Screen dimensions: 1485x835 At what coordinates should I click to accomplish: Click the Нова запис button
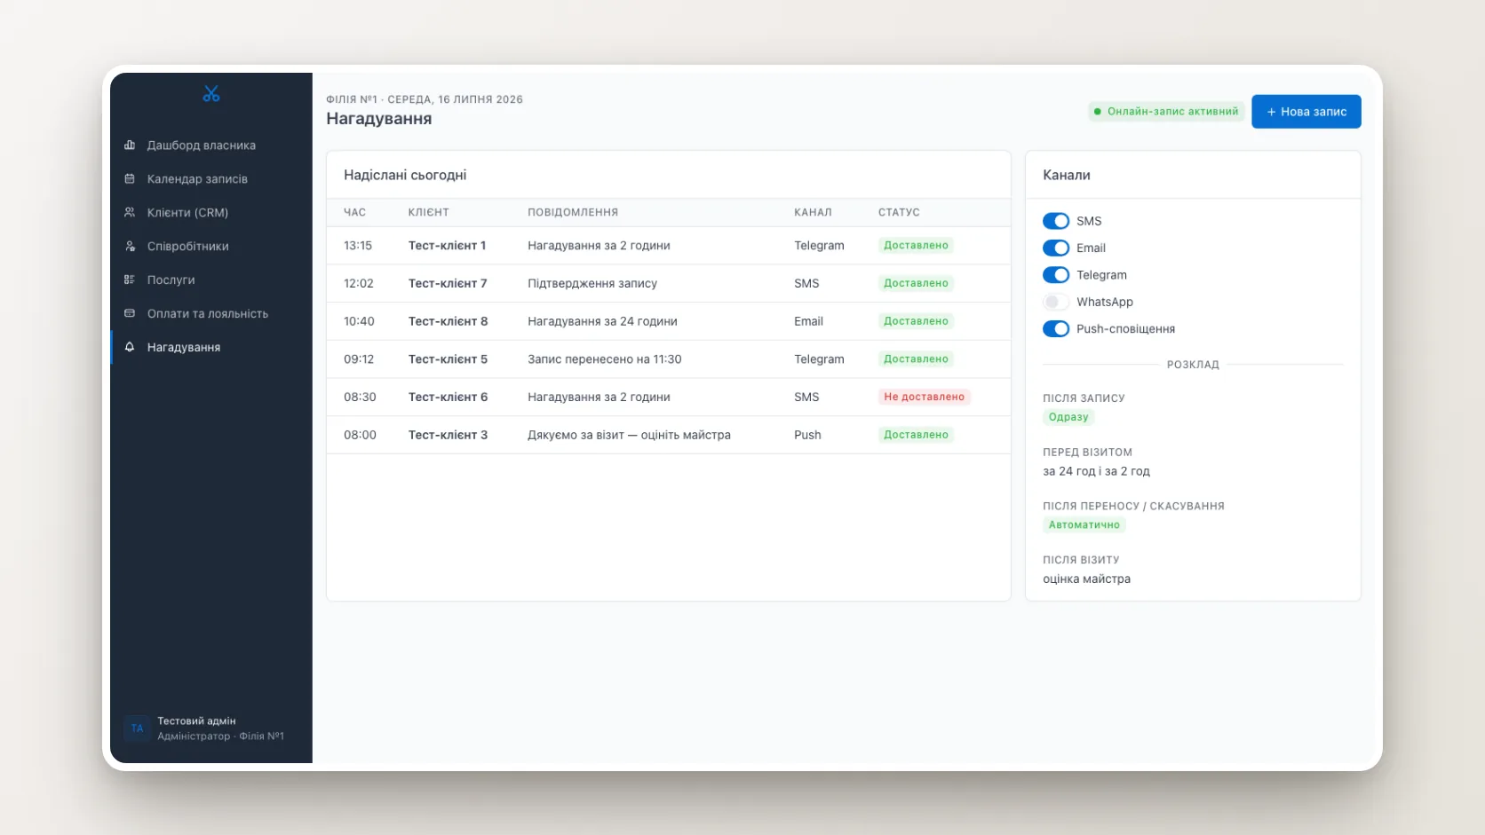tap(1306, 112)
